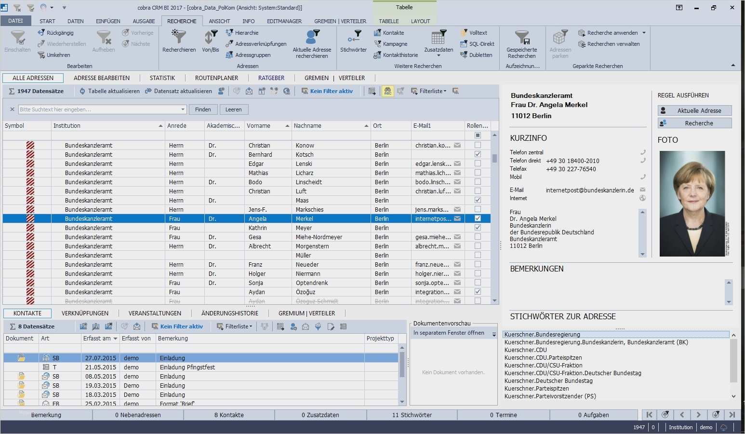Open Gespeicherte Recherchen
Screen dimensions: 745x434
pos(522,43)
